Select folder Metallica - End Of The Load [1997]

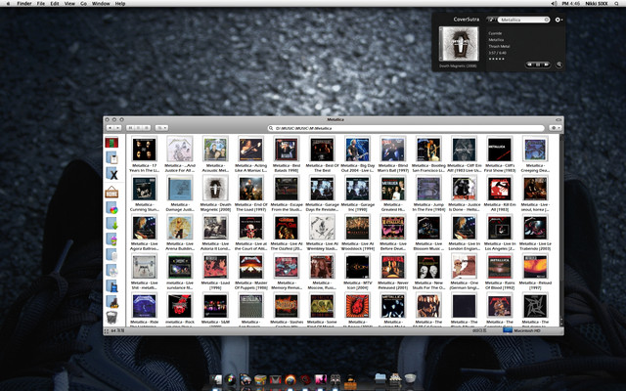250,194
